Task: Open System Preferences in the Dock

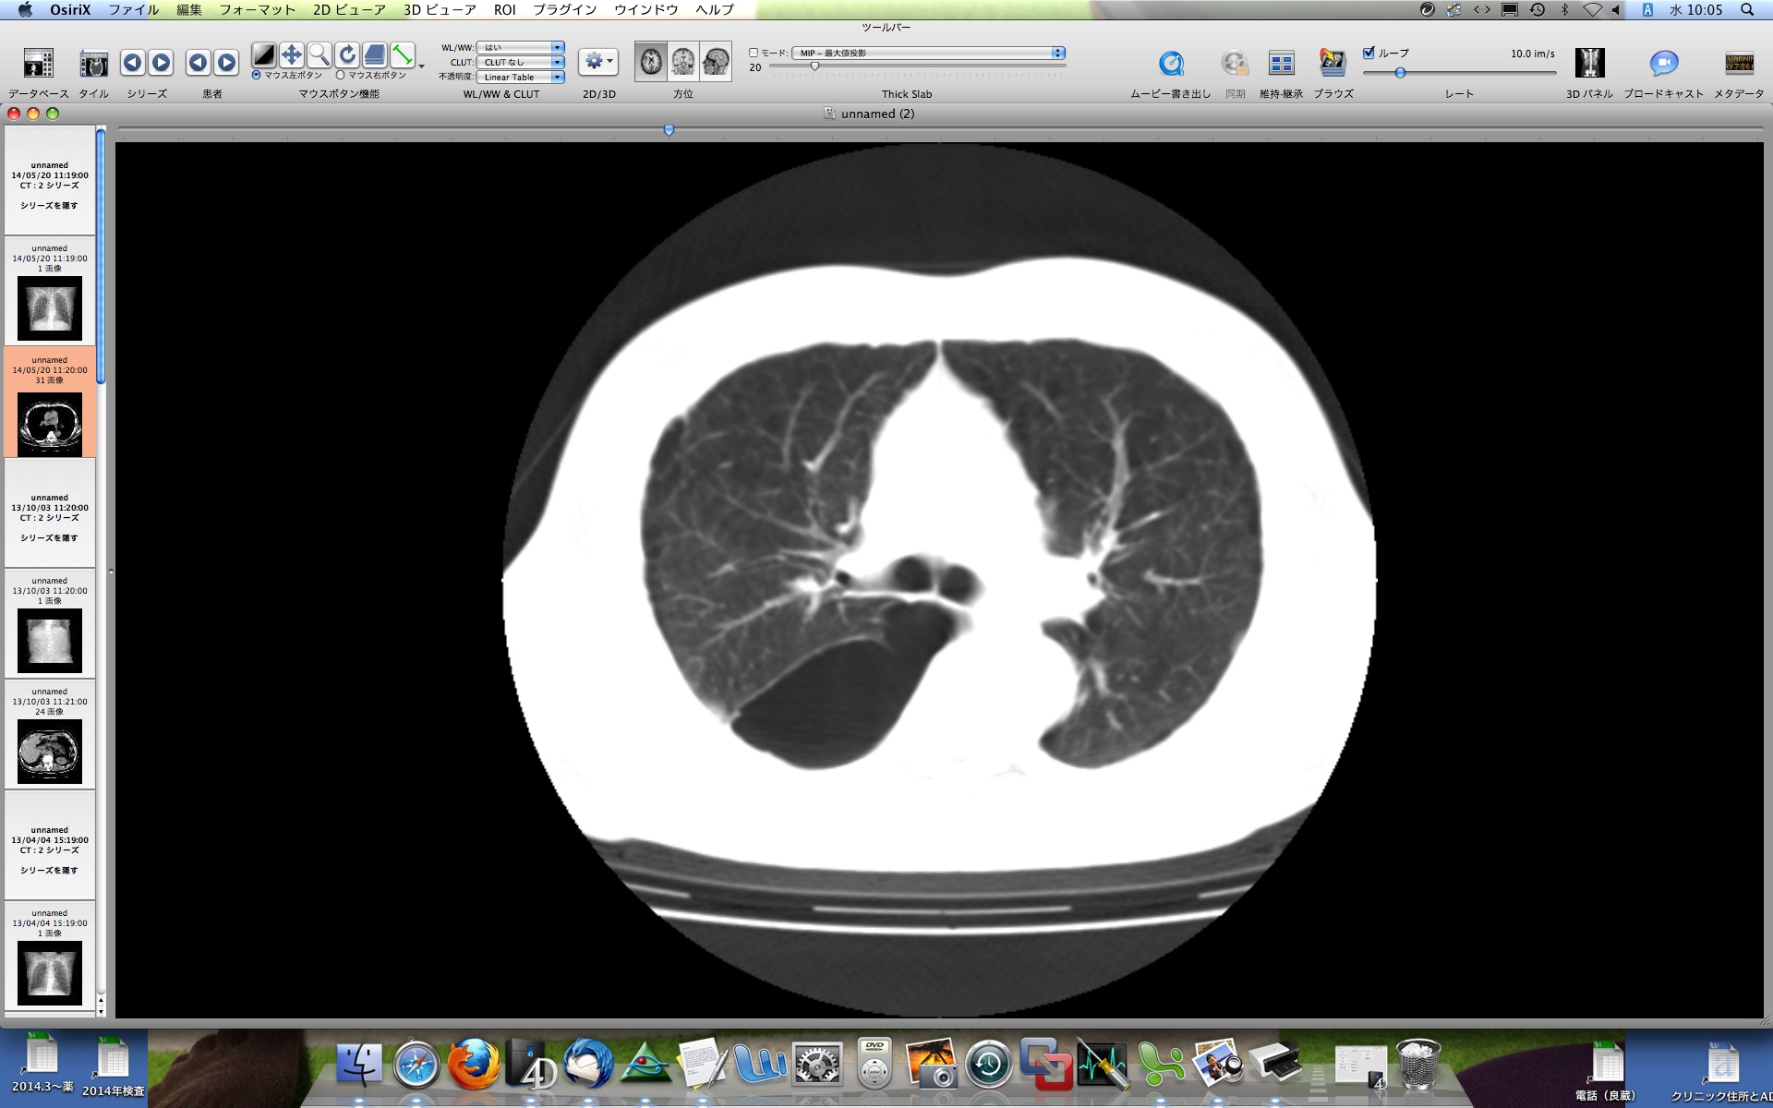Action: click(818, 1066)
